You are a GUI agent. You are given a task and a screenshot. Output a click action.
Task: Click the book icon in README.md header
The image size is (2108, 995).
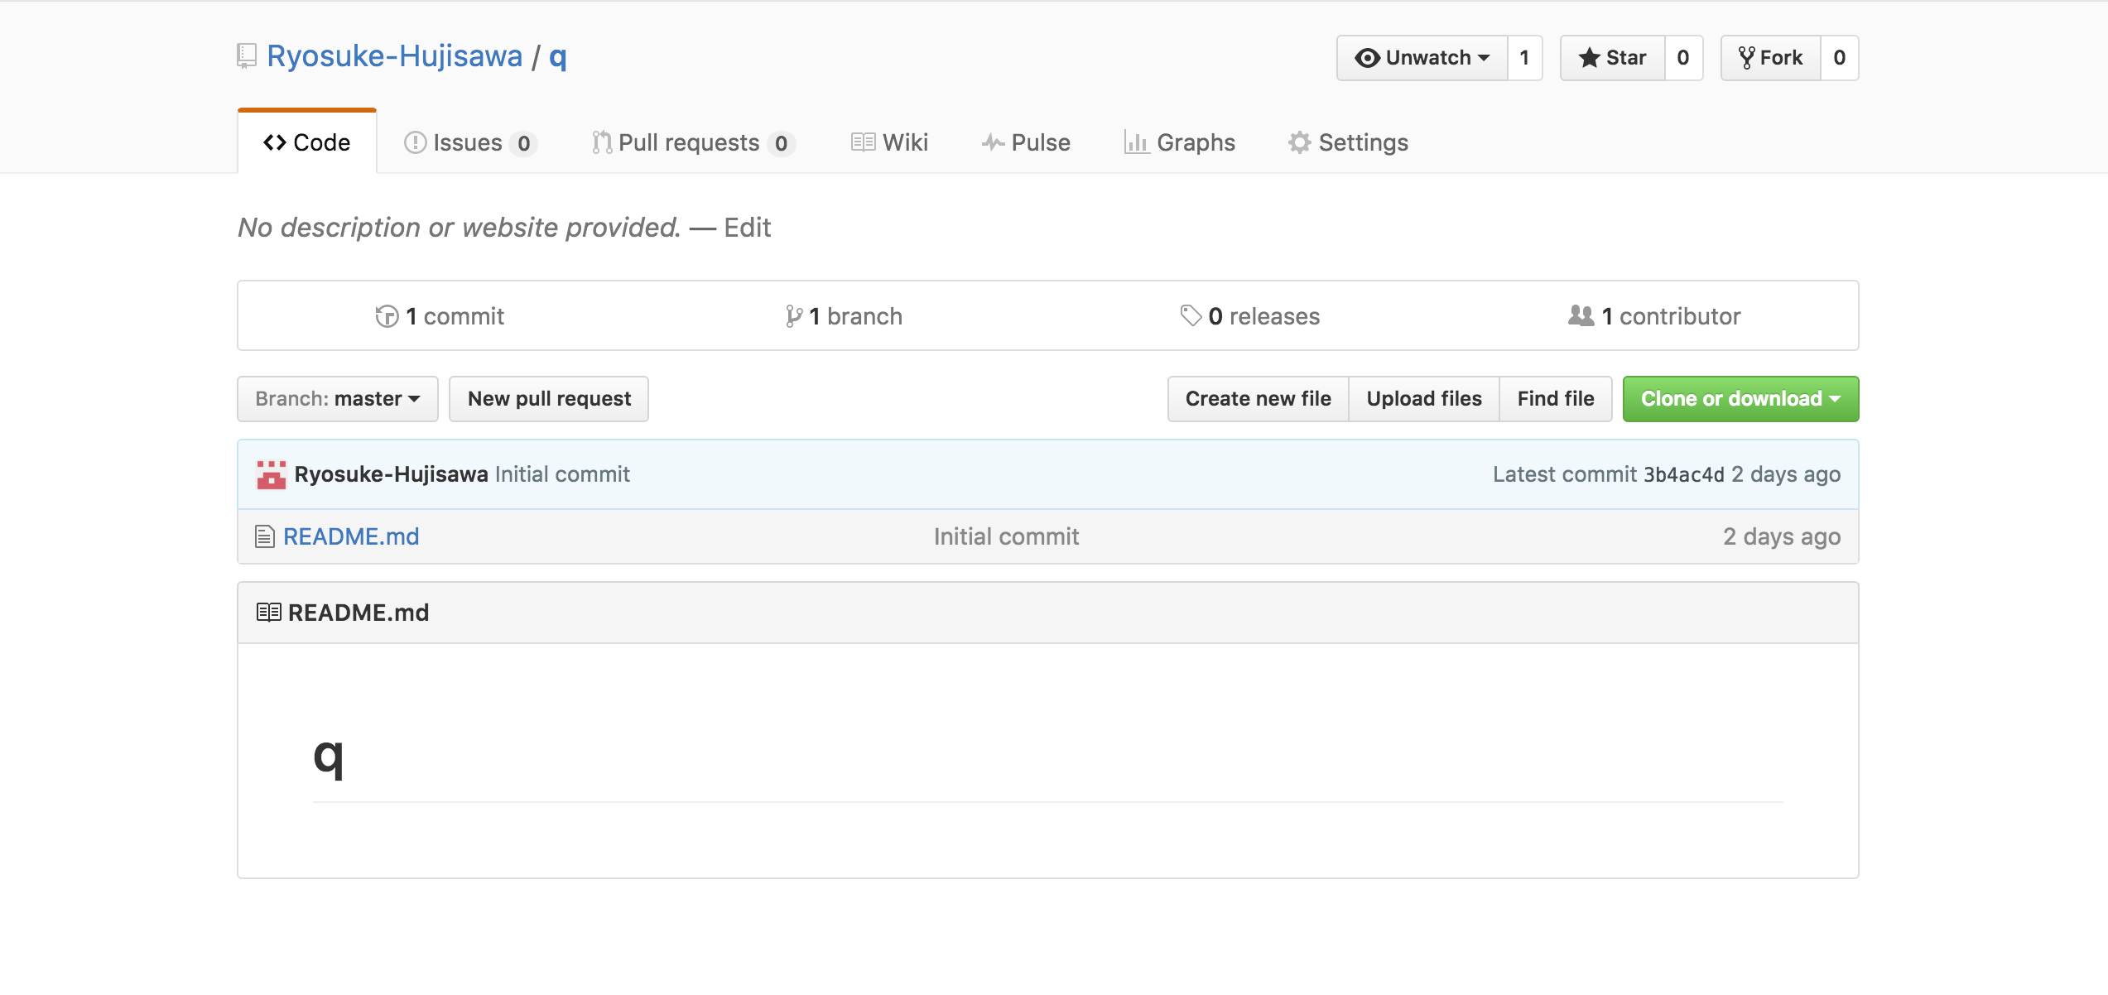[268, 613]
